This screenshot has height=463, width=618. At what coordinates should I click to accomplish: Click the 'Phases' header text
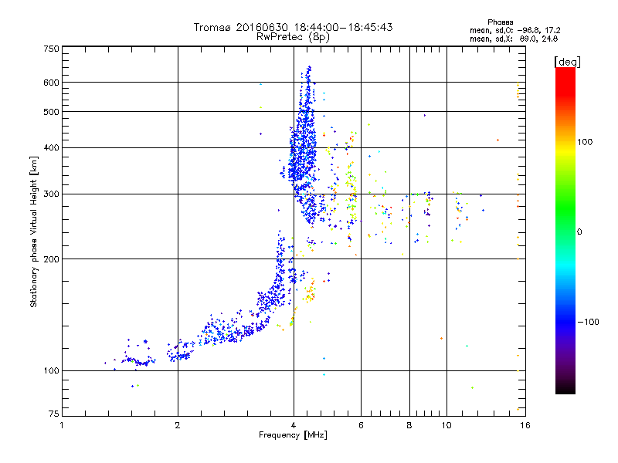tap(500, 22)
